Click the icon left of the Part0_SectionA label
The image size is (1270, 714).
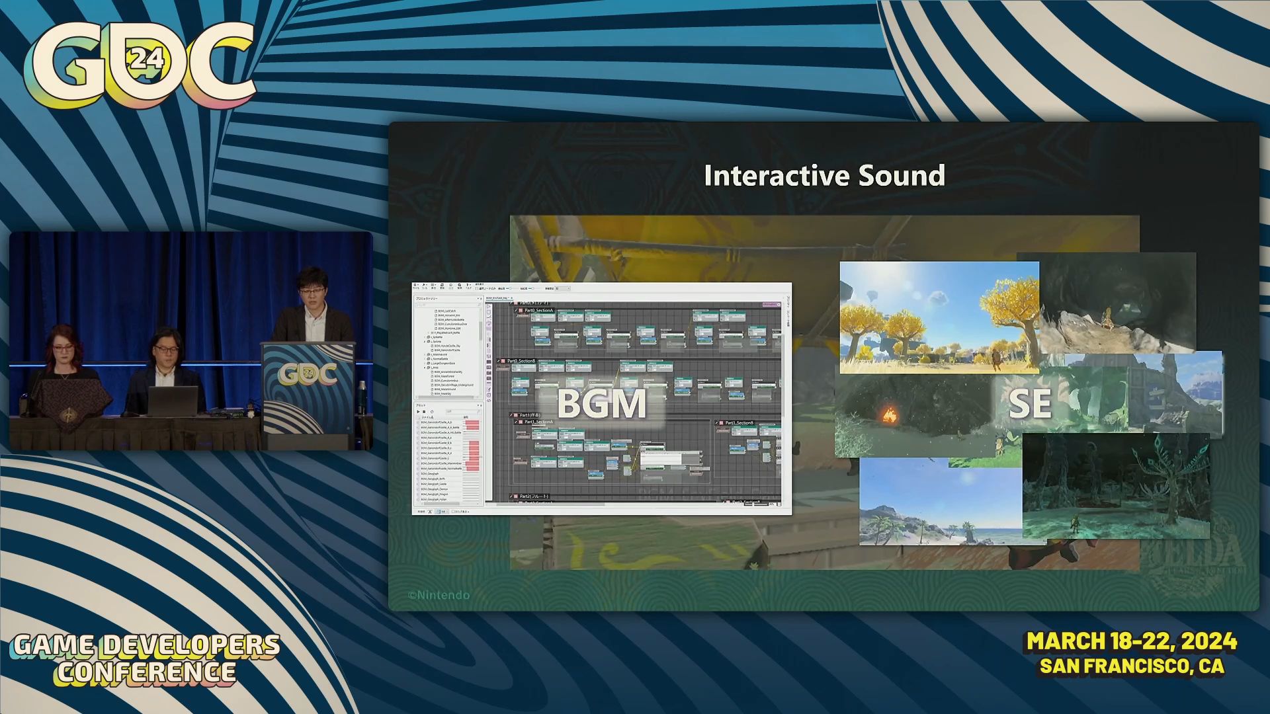click(521, 310)
